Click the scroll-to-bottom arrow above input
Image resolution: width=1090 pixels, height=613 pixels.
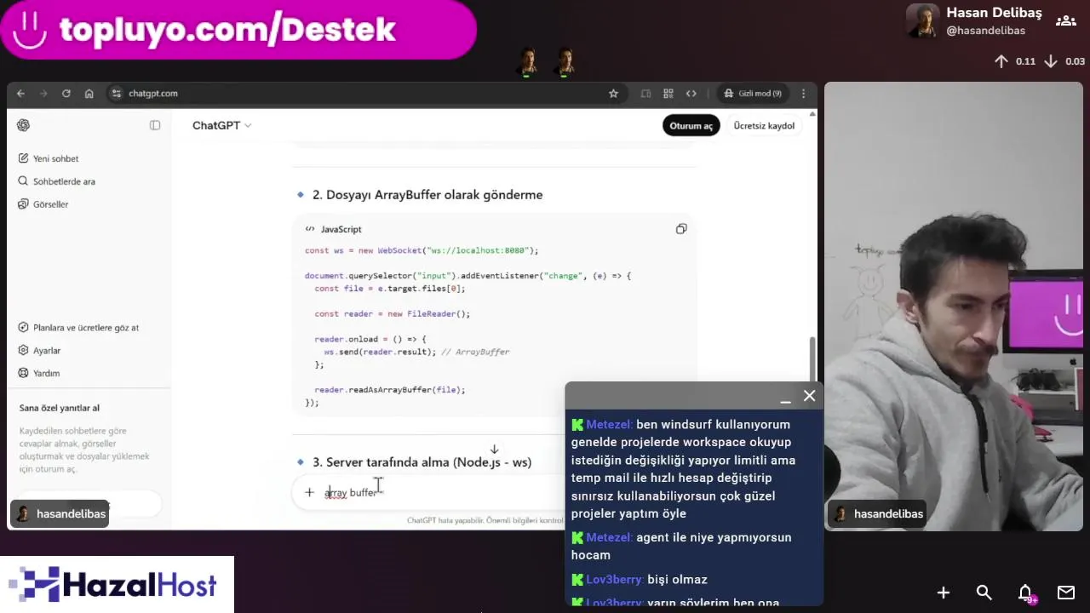[x=494, y=449]
